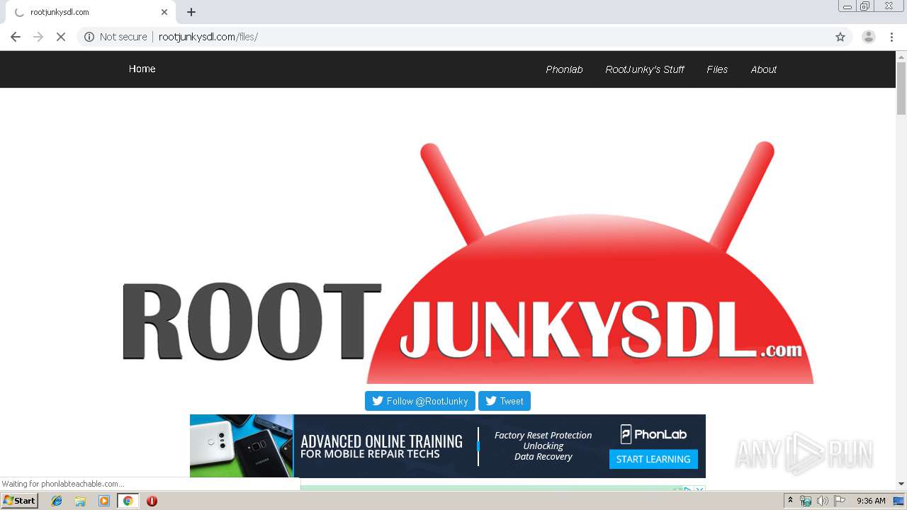This screenshot has height=510, width=907.
Task: Stop loading the page
Action: (61, 37)
